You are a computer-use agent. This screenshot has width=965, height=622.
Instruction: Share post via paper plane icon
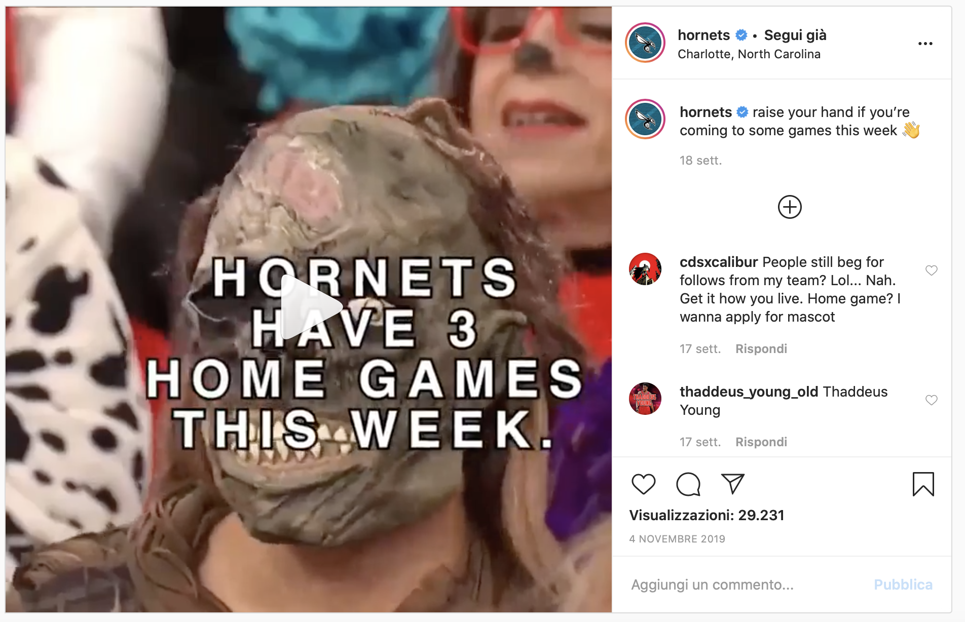pos(732,484)
